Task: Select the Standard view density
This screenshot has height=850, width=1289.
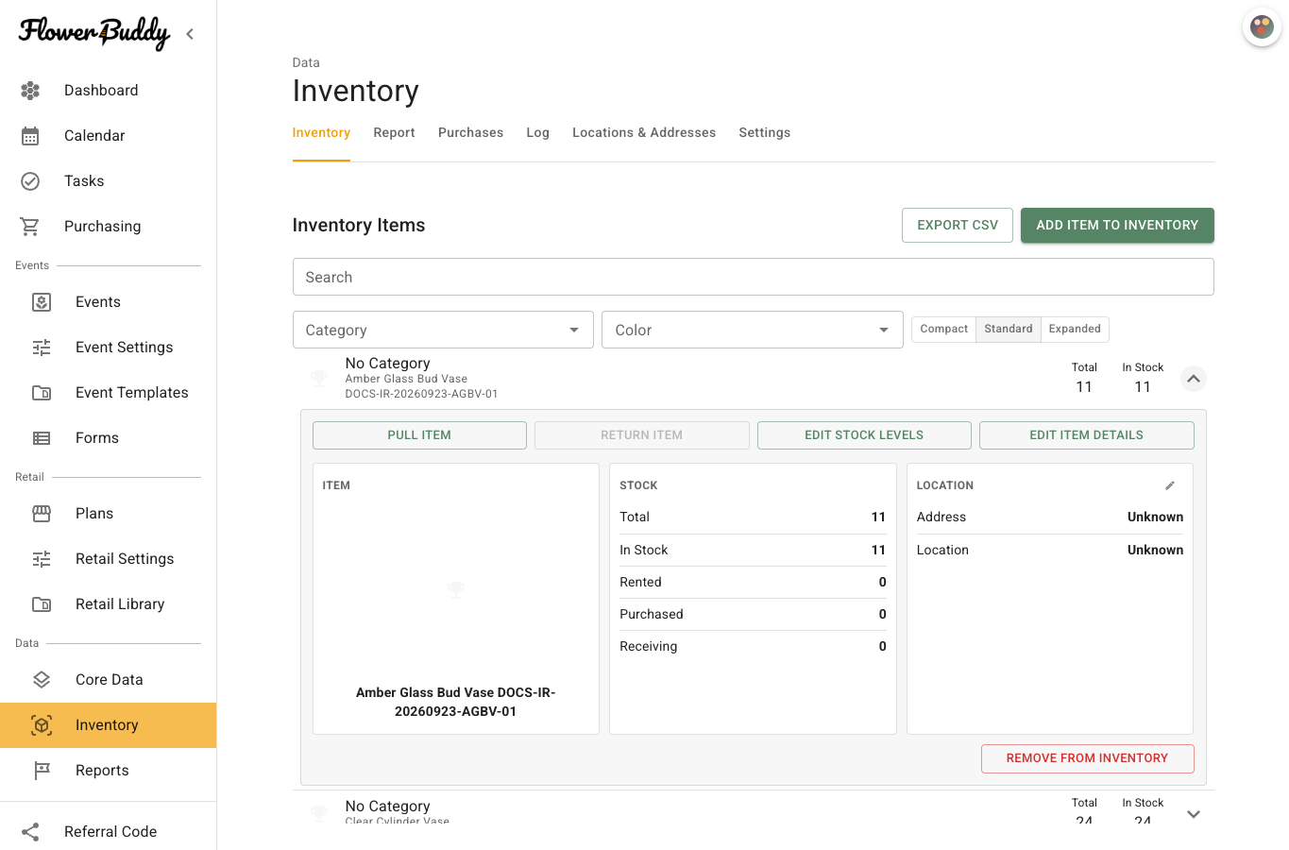Action: point(1009,329)
